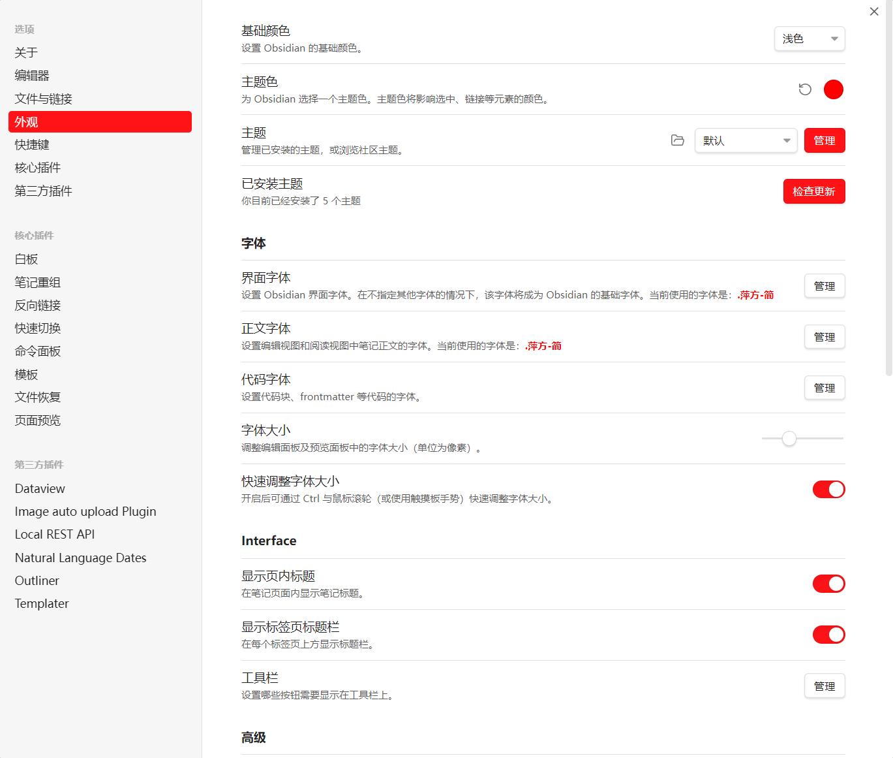The width and height of the screenshot is (893, 758).
Task: Select 模板 plugin settings
Action: 100,374
